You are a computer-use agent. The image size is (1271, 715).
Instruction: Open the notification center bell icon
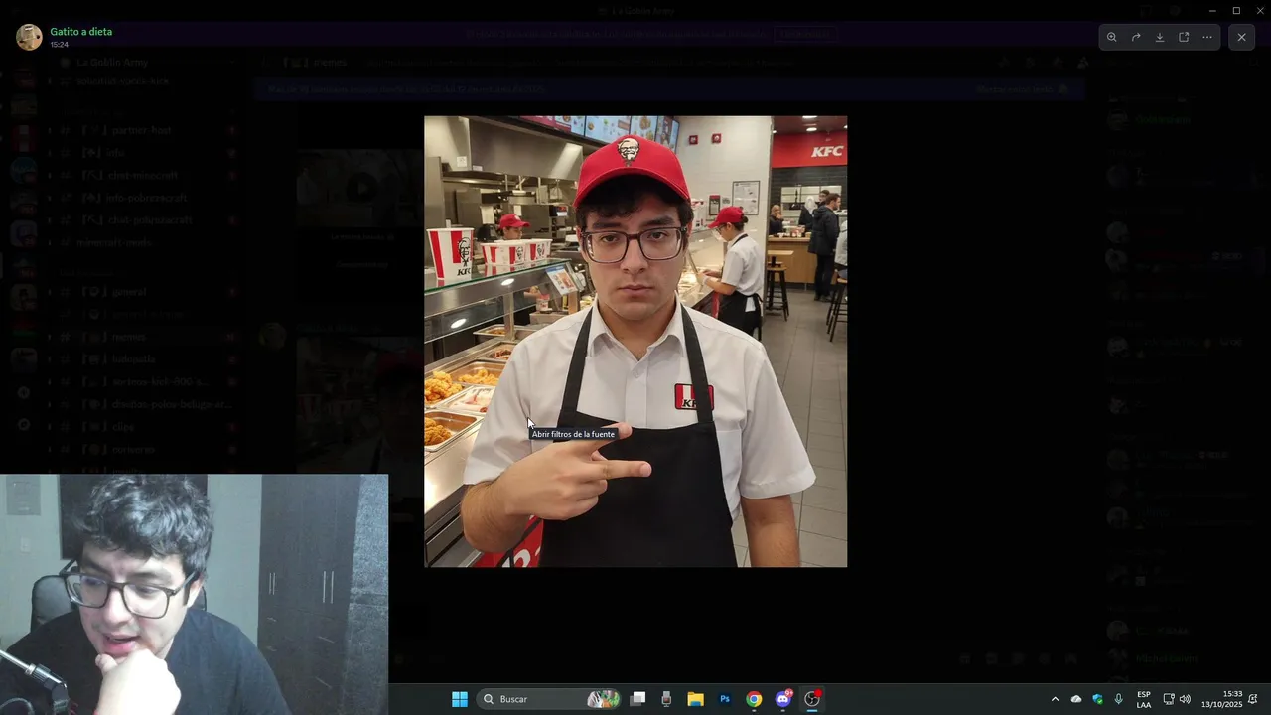(1253, 699)
